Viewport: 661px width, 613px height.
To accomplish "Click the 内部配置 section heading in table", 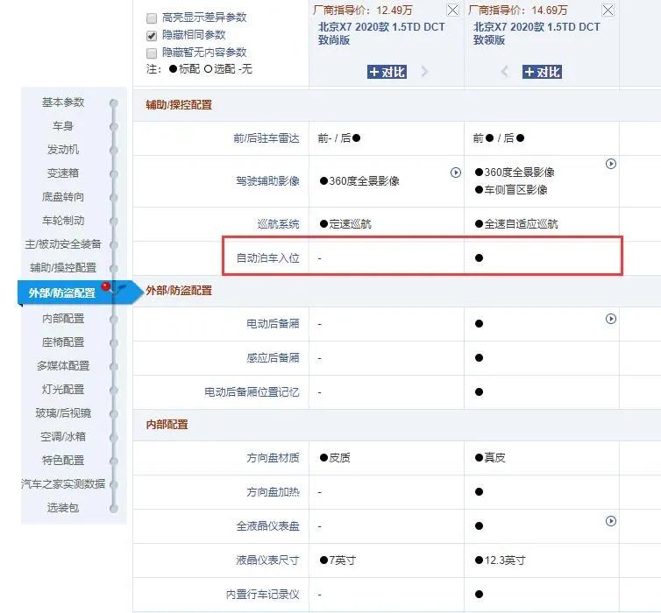I will point(167,425).
